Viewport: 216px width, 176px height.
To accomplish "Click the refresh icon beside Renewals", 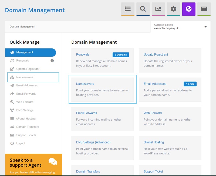I will (x=12, y=61).
